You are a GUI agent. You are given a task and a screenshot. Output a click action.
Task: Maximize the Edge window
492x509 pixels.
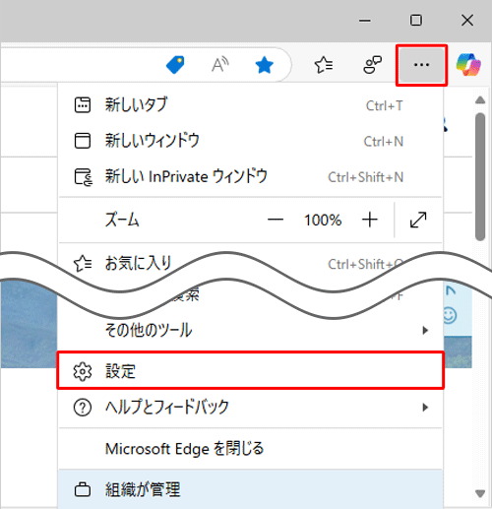coord(416,21)
